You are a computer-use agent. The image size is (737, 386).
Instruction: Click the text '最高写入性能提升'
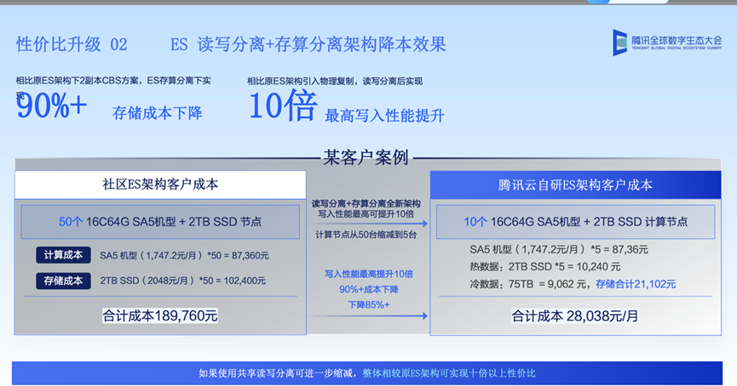point(384,116)
